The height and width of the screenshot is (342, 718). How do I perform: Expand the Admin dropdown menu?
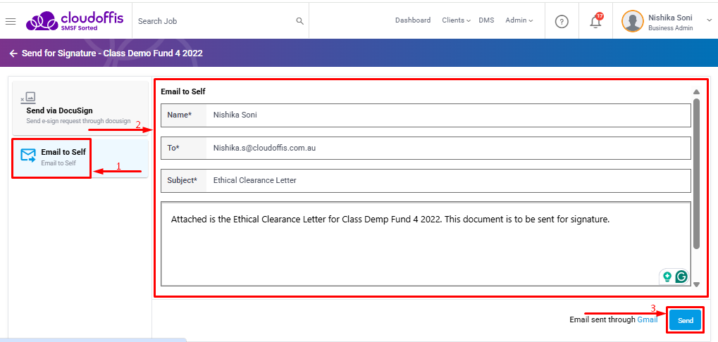point(519,20)
